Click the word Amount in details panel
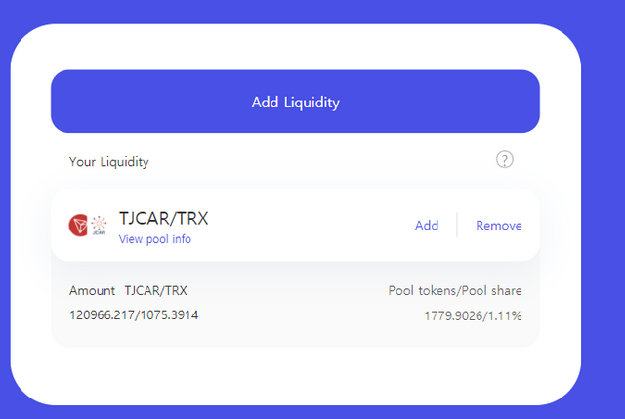 (92, 291)
